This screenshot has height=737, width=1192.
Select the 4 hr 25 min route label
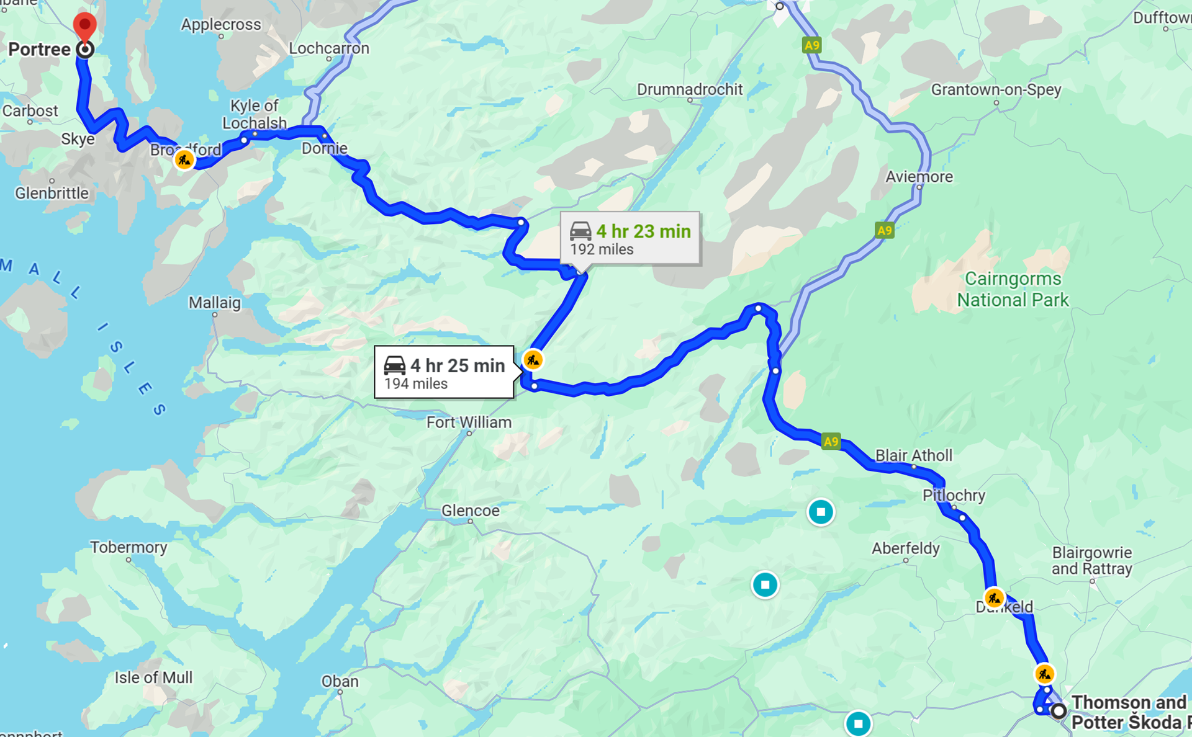[444, 372]
